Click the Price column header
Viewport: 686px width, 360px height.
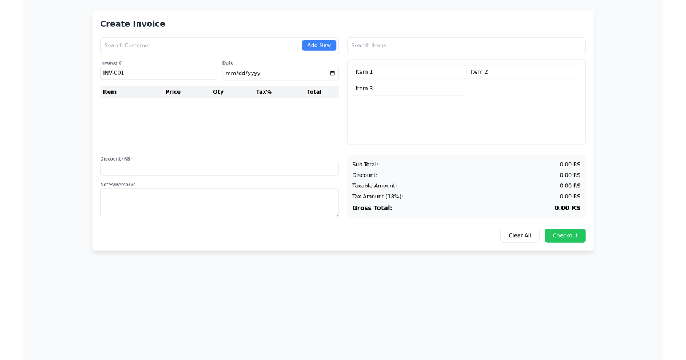(173, 92)
